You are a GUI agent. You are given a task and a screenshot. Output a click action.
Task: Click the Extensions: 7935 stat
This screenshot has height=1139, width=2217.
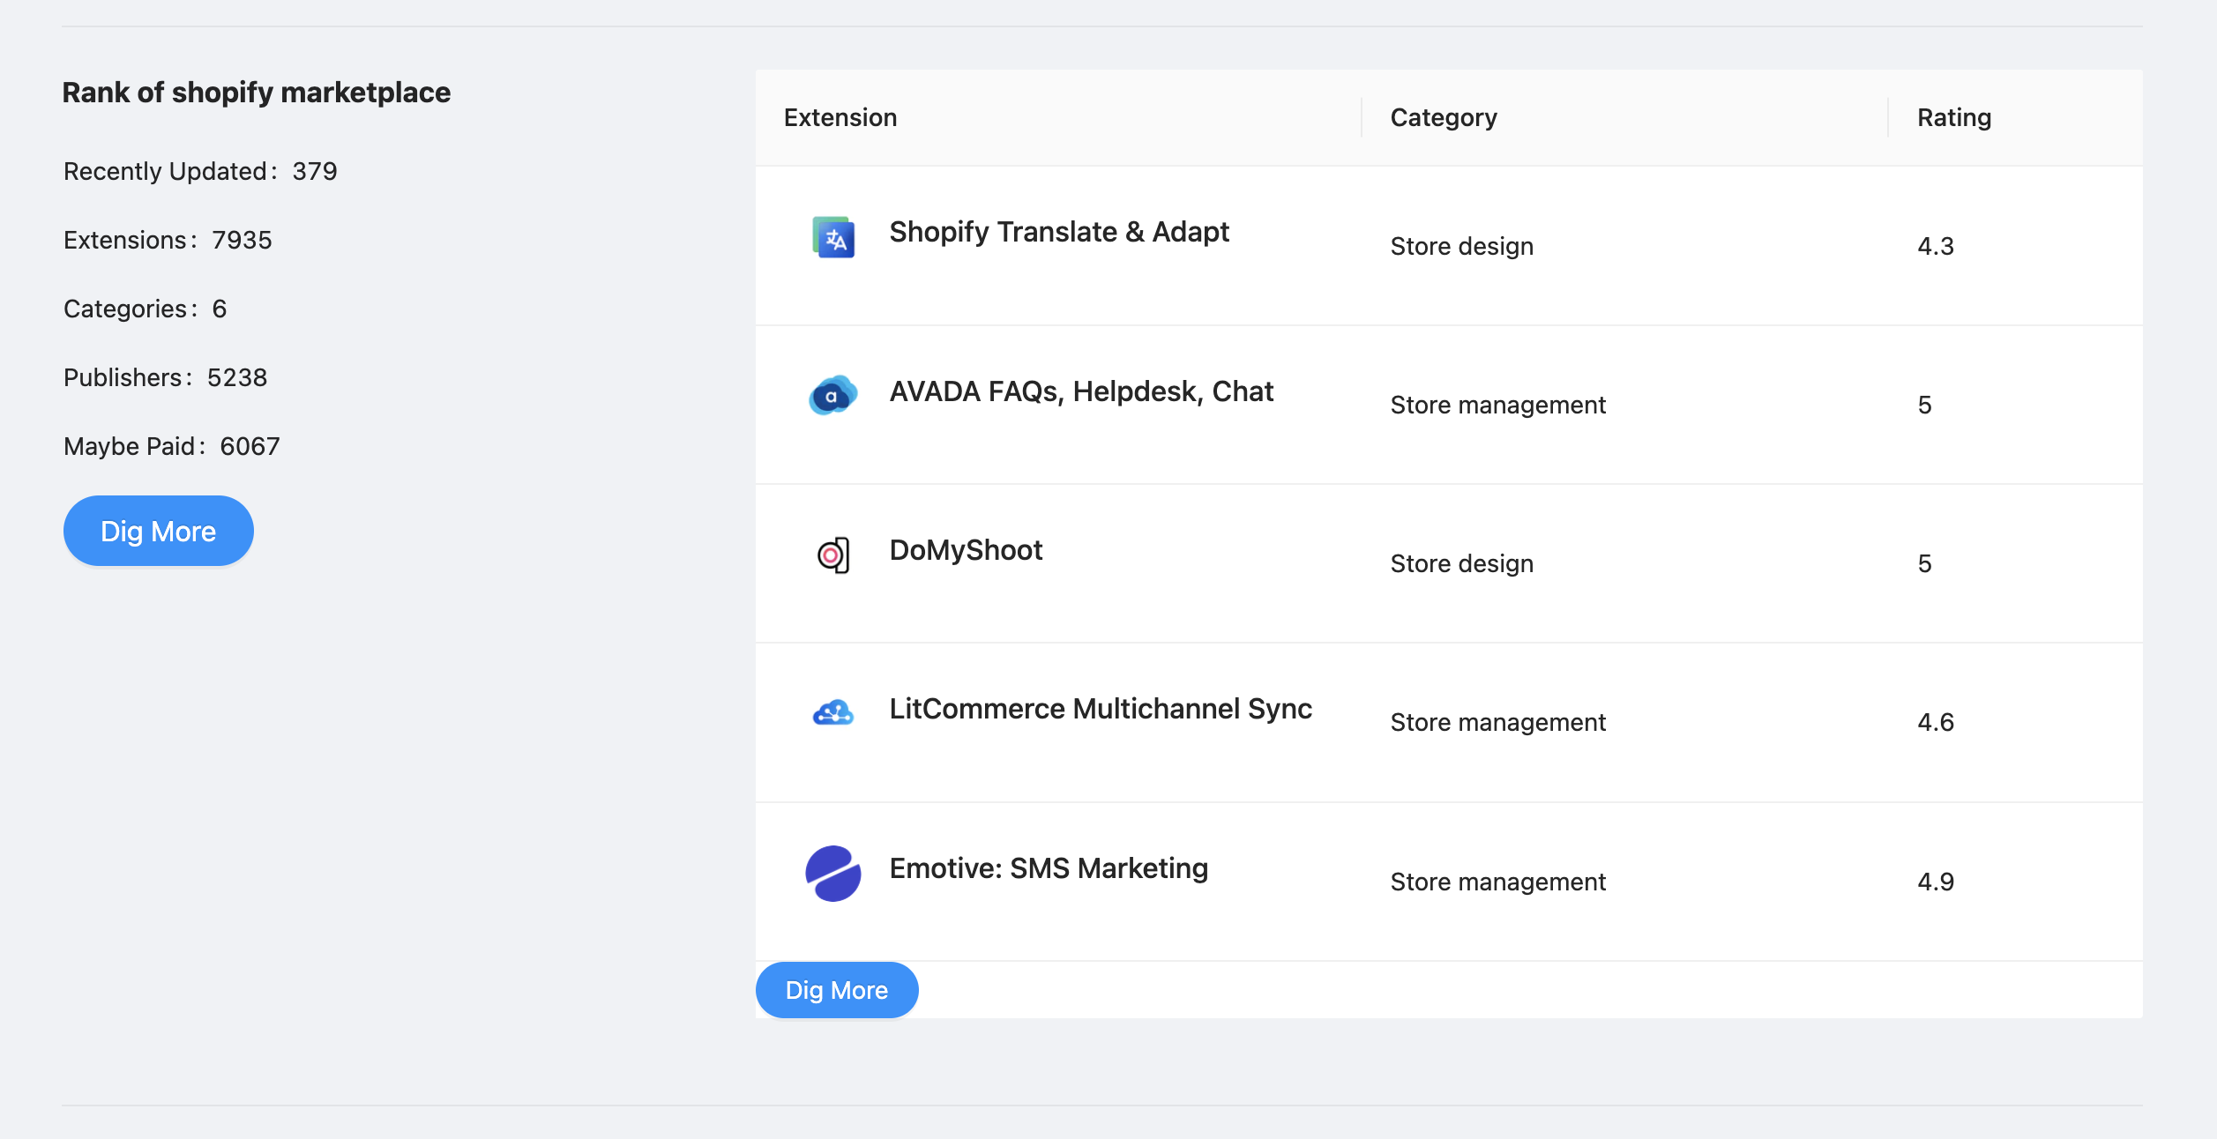168,240
